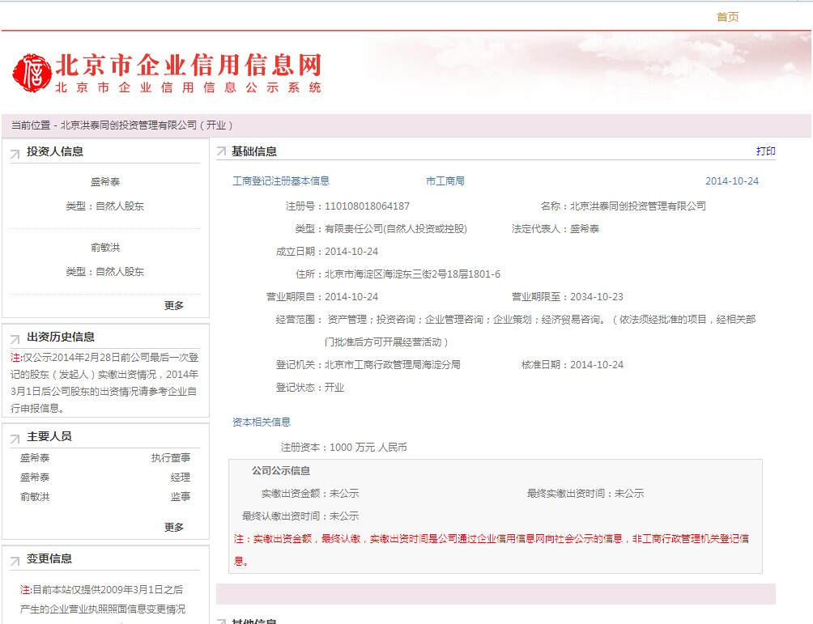Click arrow icon beside 变更信息 header
Screen dimensions: 813x624
click(x=15, y=560)
